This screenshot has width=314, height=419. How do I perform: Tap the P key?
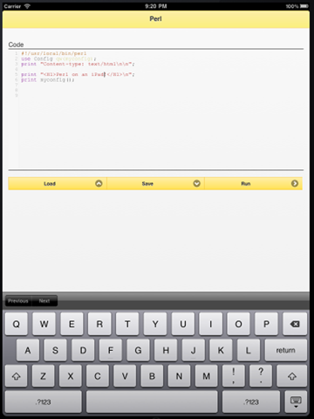[266, 324]
